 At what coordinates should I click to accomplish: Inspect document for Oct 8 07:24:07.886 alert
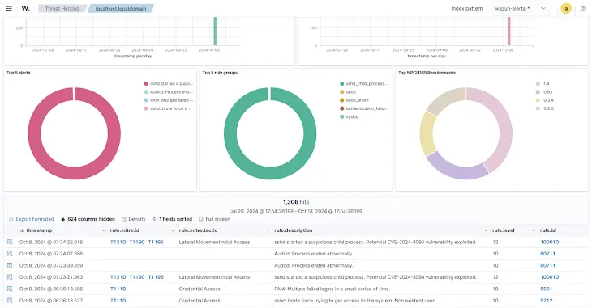[10, 254]
